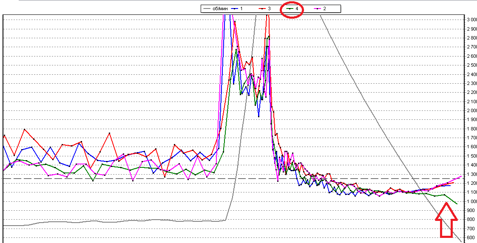
Task: Click the 3 000 value on Y axis
Action: [x=472, y=20]
